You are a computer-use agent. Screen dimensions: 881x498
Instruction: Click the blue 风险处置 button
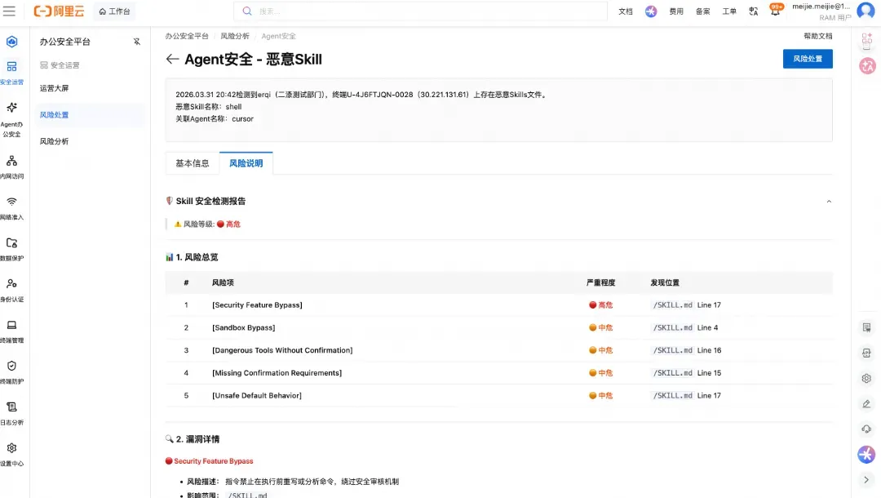(x=808, y=59)
